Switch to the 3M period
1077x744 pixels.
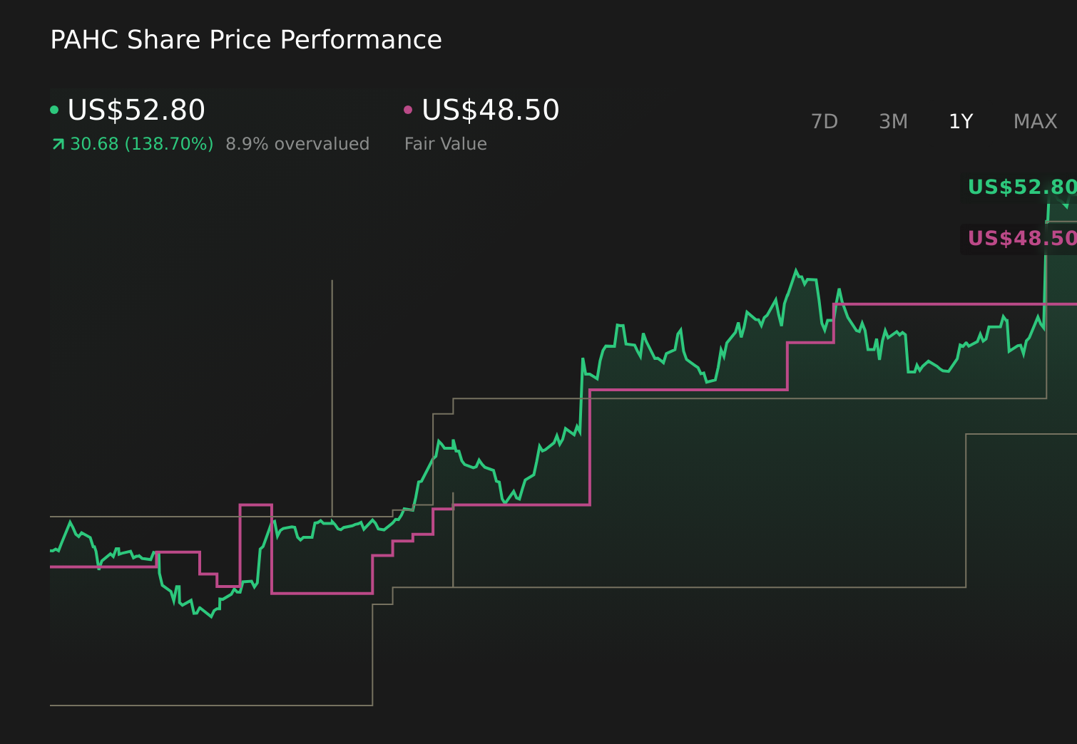[893, 121]
